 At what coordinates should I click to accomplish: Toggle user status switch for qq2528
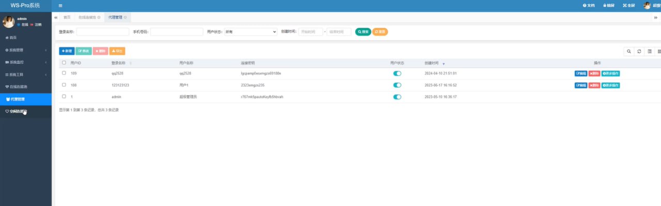click(397, 73)
